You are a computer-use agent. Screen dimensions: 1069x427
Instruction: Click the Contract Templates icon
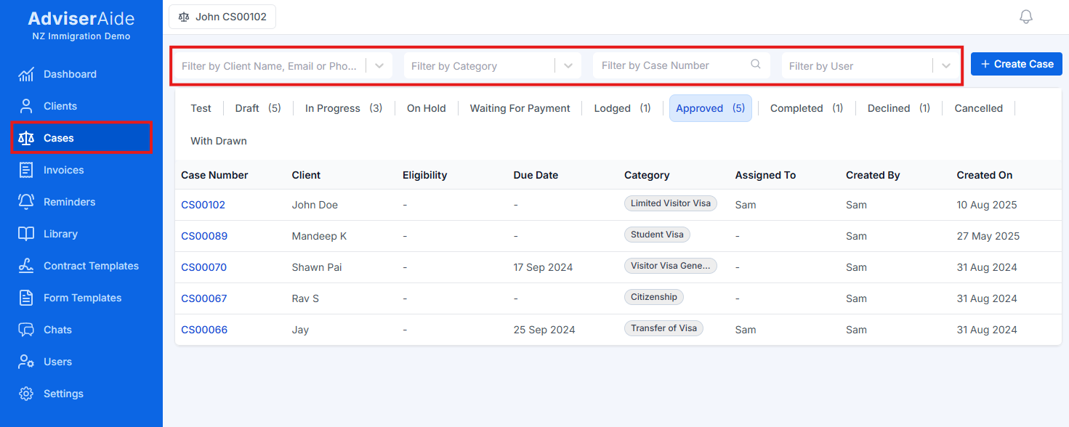26,265
